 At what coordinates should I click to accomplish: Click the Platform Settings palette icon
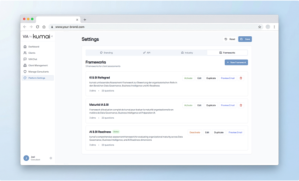[x=25, y=78]
